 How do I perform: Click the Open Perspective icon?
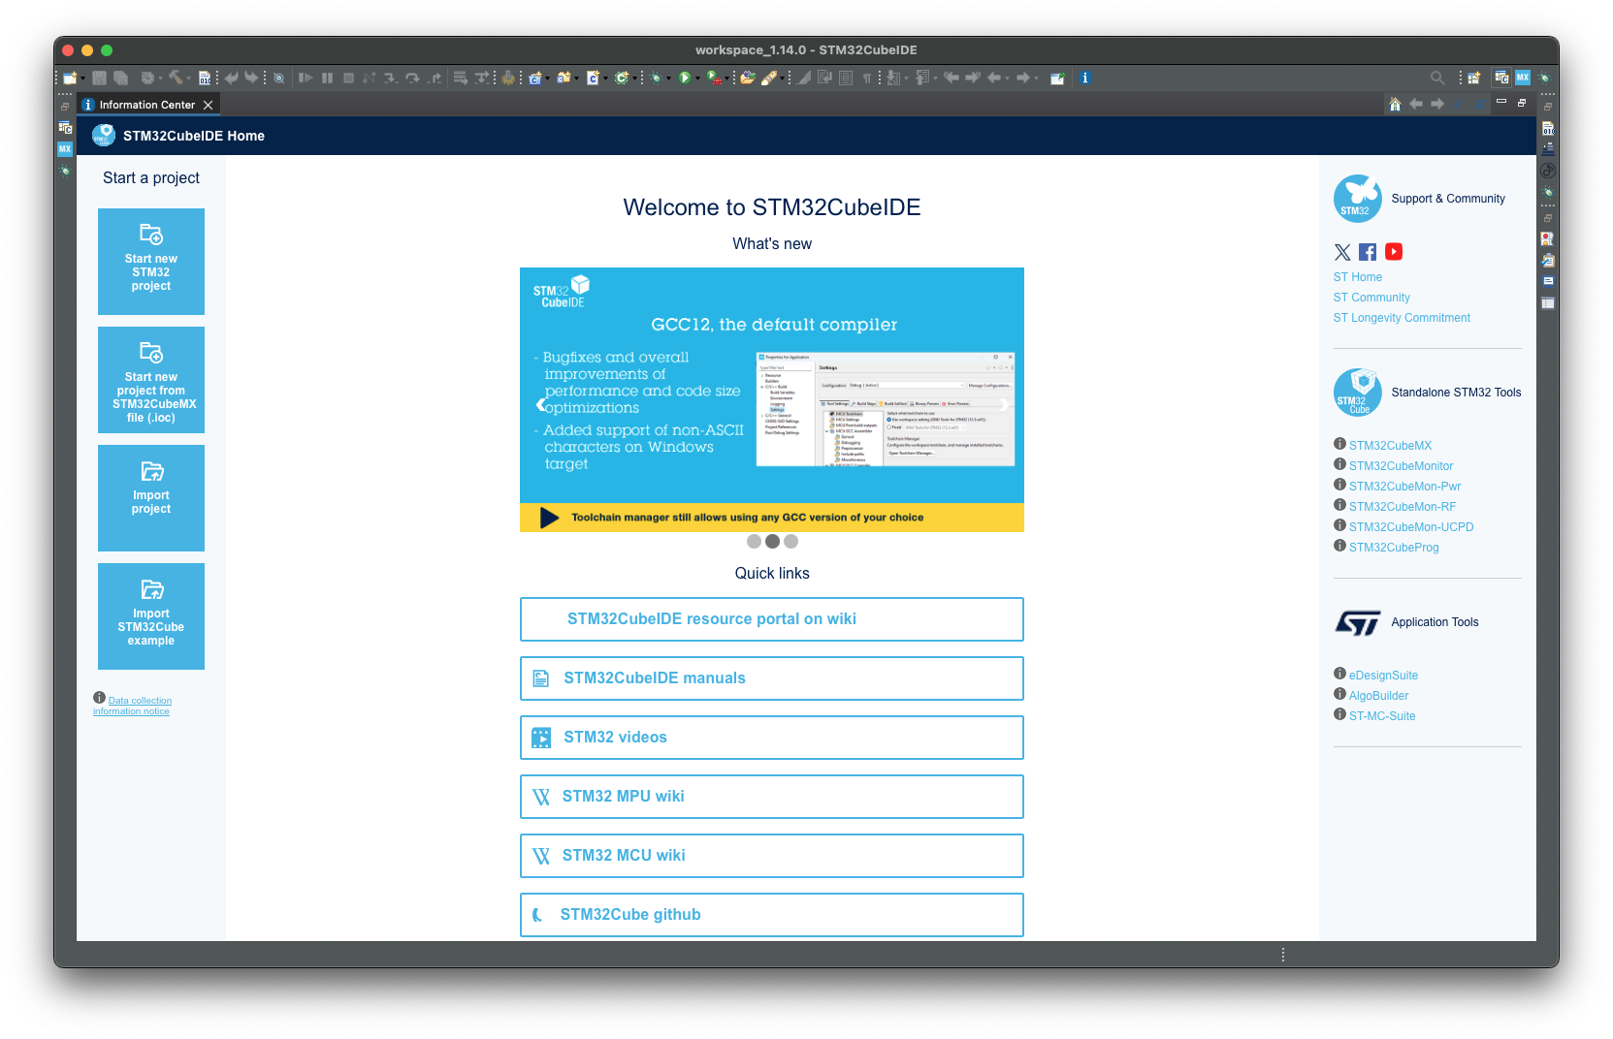point(1474,78)
